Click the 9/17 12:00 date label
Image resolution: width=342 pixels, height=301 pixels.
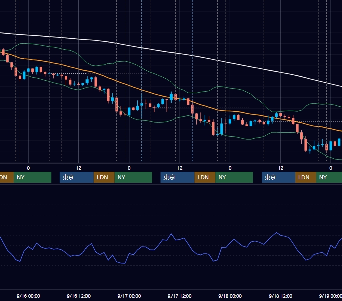click(x=180, y=296)
